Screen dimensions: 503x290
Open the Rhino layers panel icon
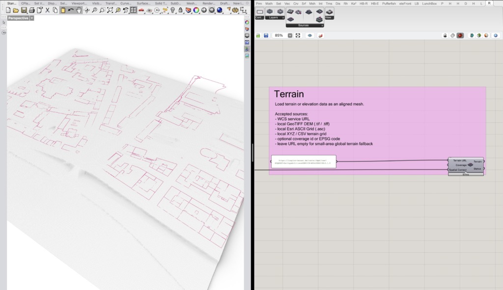pos(188,10)
